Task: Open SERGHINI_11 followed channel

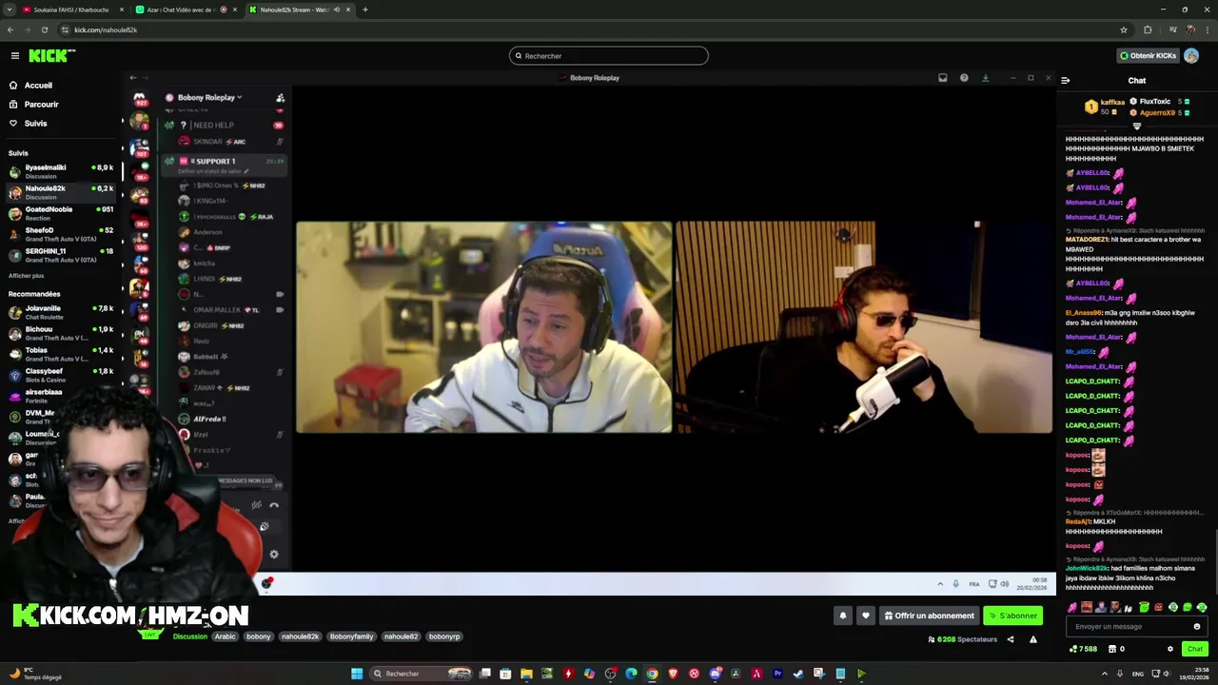Action: click(x=61, y=255)
